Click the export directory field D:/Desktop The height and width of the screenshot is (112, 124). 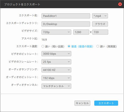click(x=66, y=24)
